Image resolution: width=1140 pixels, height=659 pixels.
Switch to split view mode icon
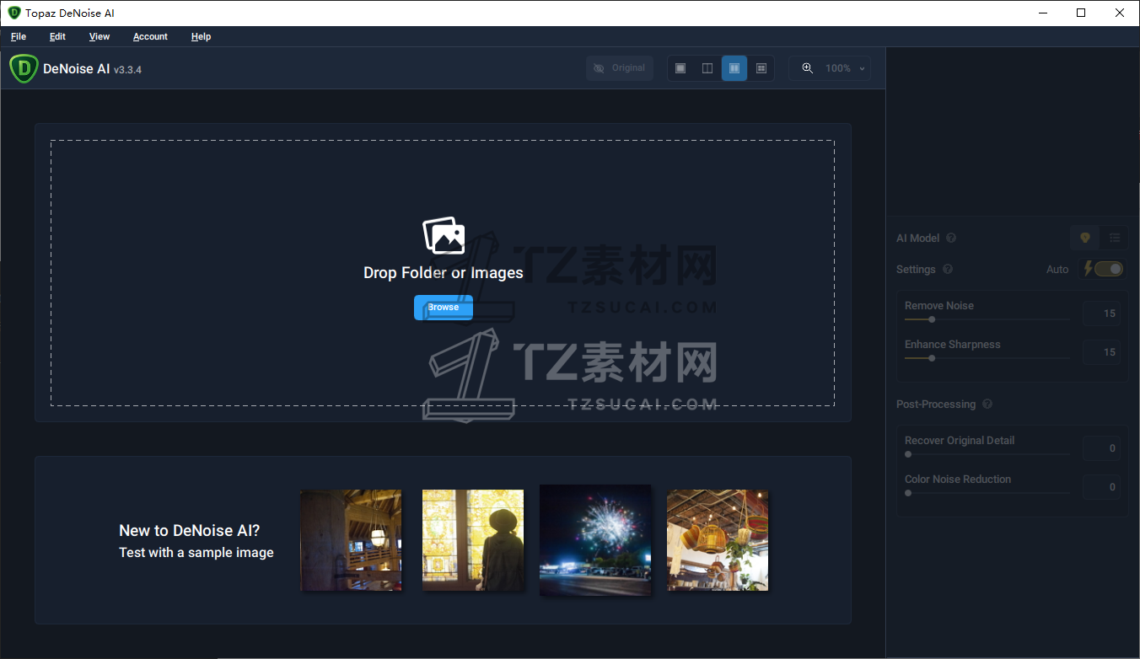(707, 68)
